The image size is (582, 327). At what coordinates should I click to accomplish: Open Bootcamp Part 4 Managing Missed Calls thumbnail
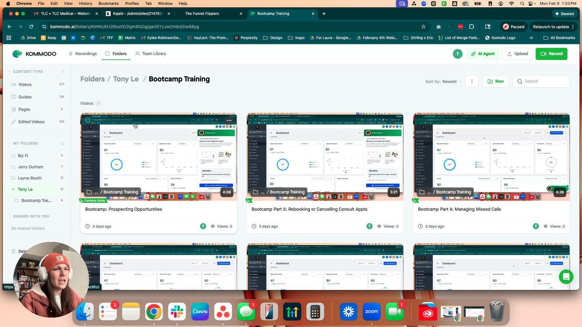[x=491, y=157]
